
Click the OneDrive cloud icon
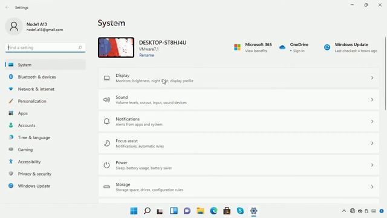pyautogui.click(x=282, y=47)
